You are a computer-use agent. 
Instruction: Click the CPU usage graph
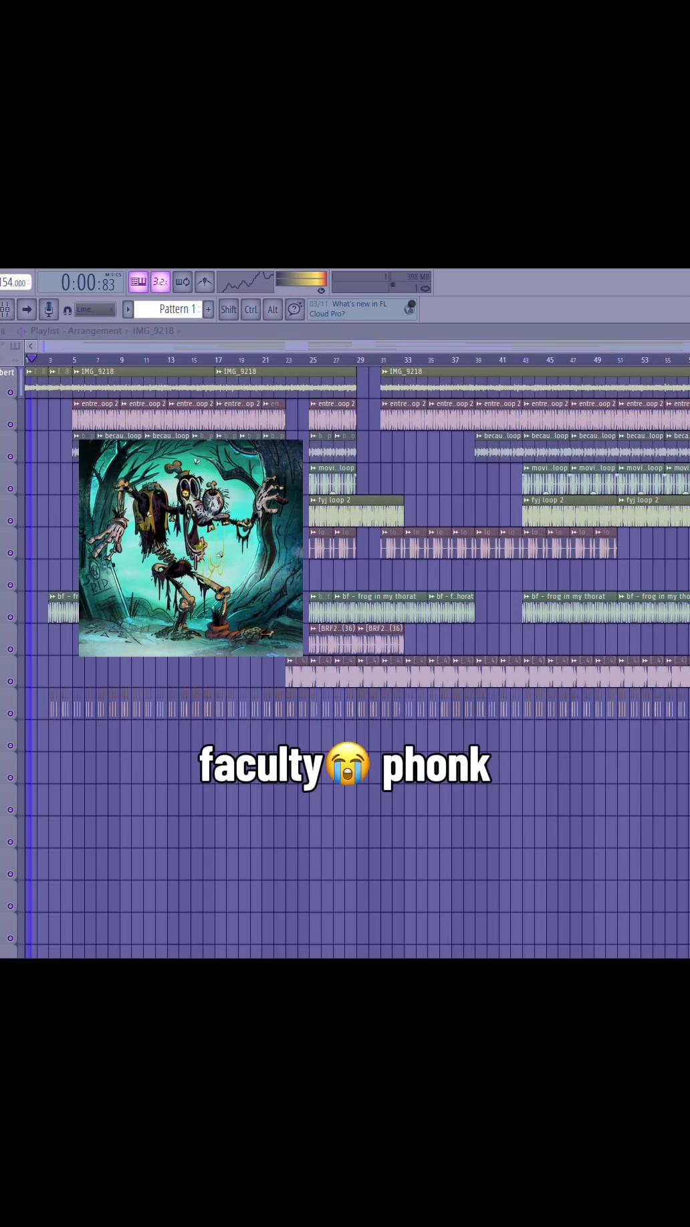pos(245,282)
